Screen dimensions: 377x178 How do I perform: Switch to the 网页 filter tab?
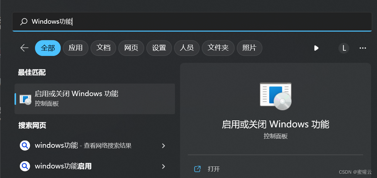[x=131, y=48]
